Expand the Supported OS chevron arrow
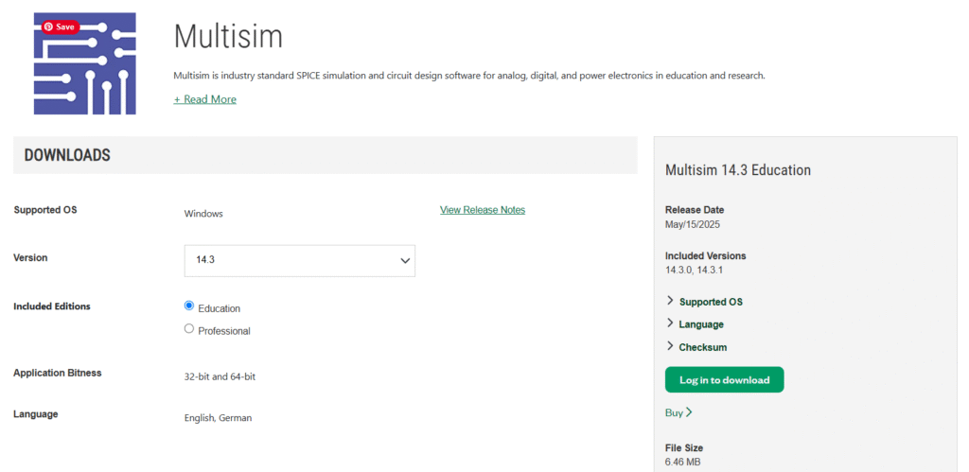Viewport: 969px width, 472px height. tap(670, 301)
